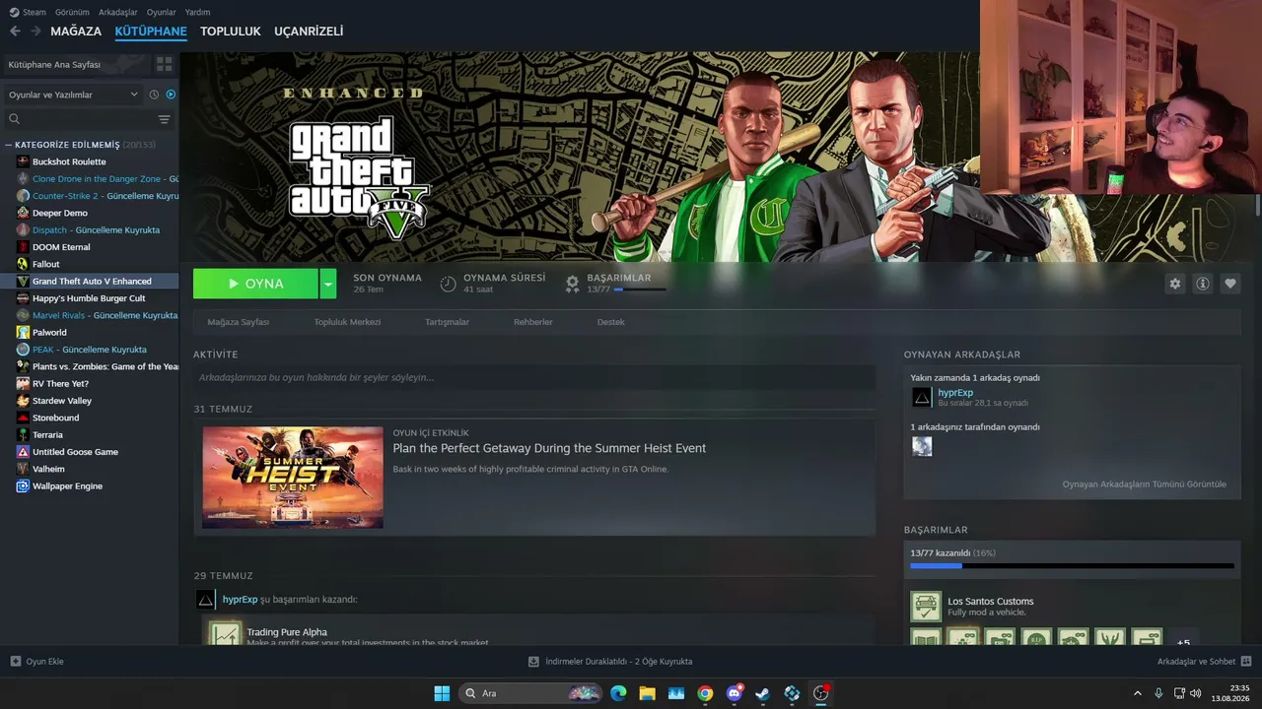Show hidden system tray icons

(x=1138, y=693)
